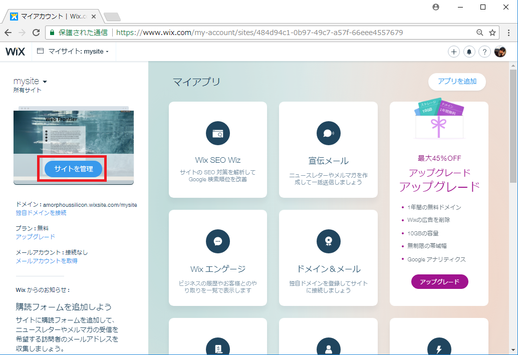The height and width of the screenshot is (355, 518).
Task: Click the gift box coupon image
Action: 439,120
